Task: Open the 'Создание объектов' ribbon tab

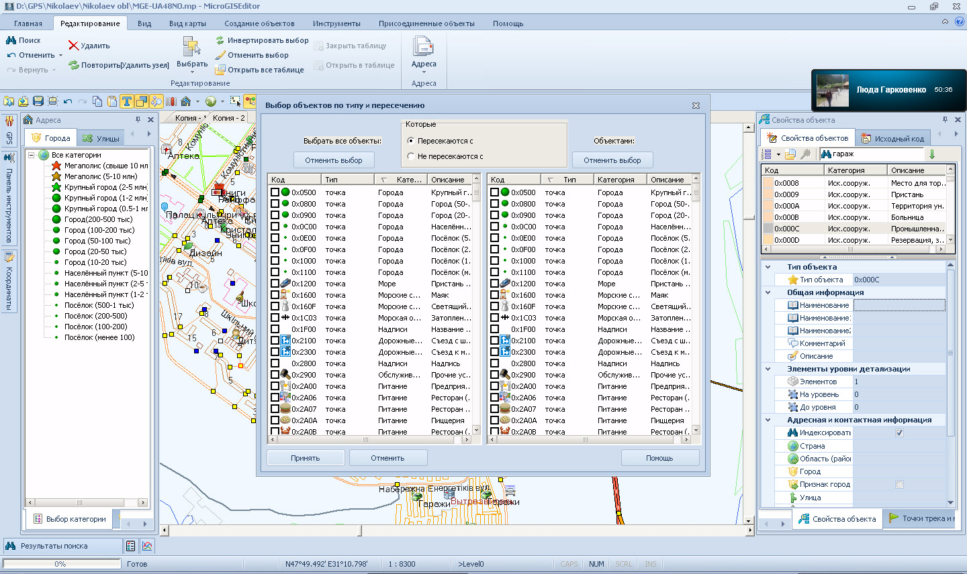Action: pos(259,23)
